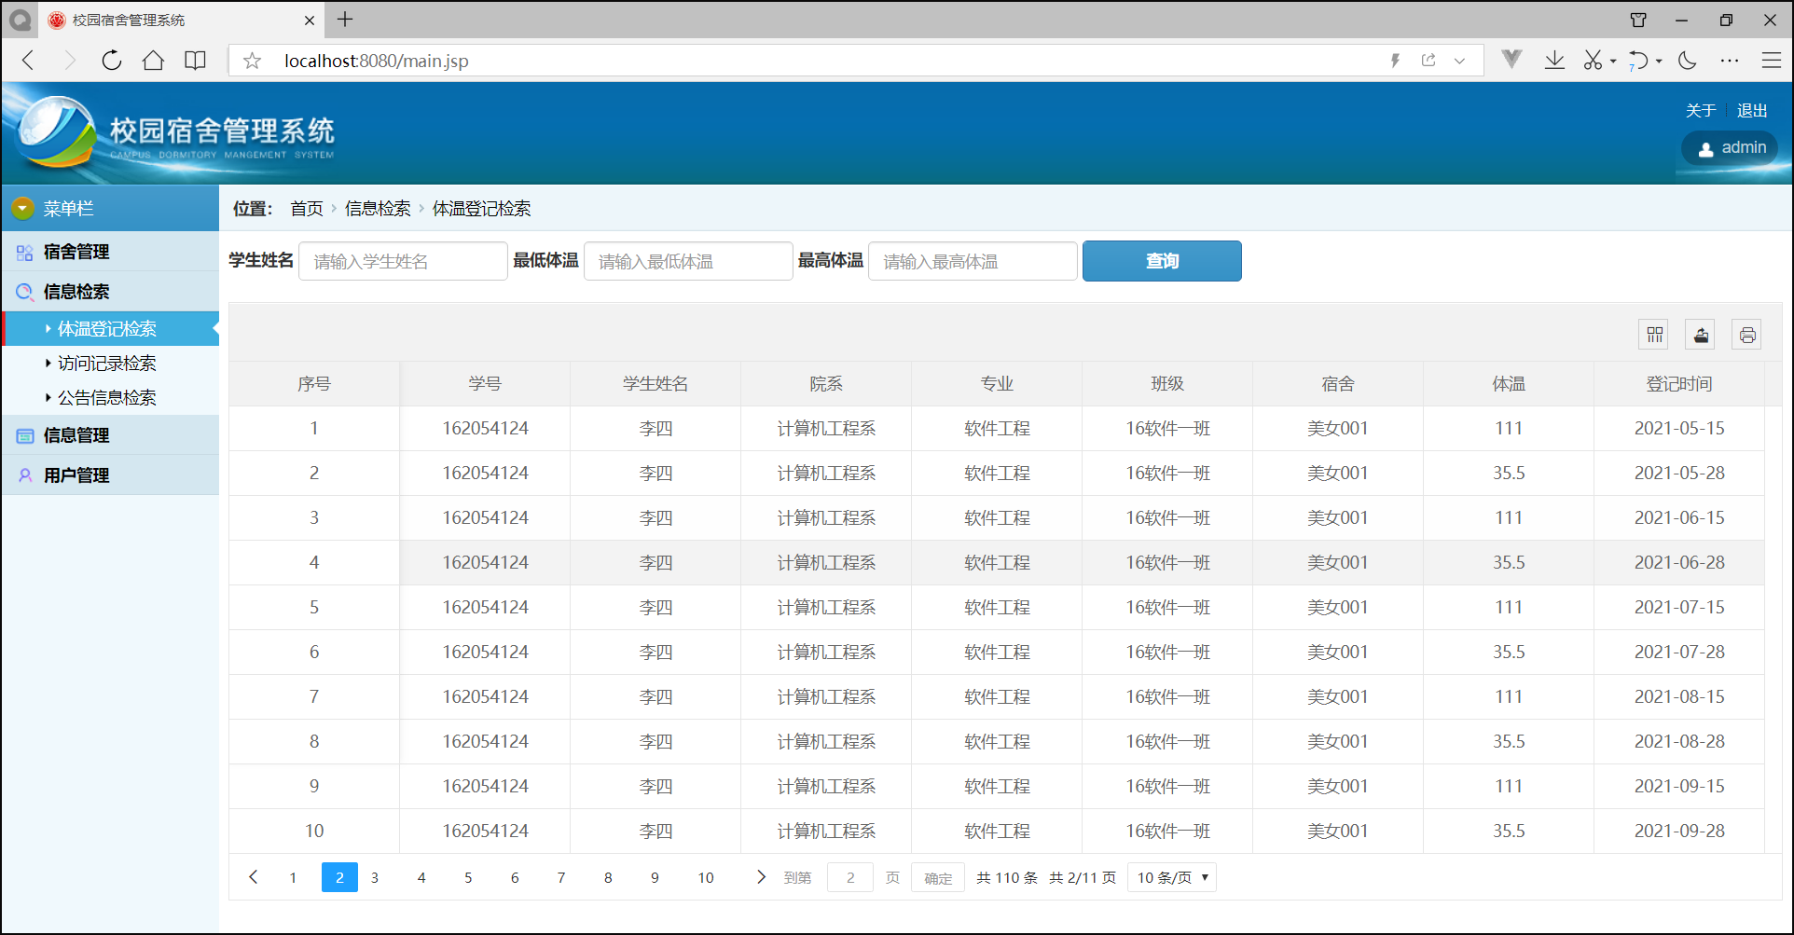
Task: Click the 学号 column header
Action: (x=485, y=384)
